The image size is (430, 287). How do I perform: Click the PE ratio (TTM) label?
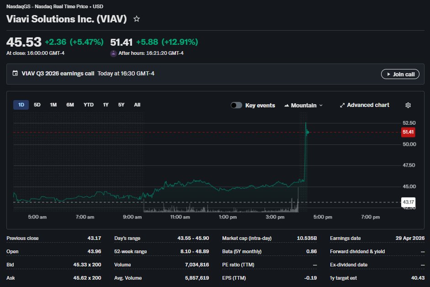tap(238, 265)
